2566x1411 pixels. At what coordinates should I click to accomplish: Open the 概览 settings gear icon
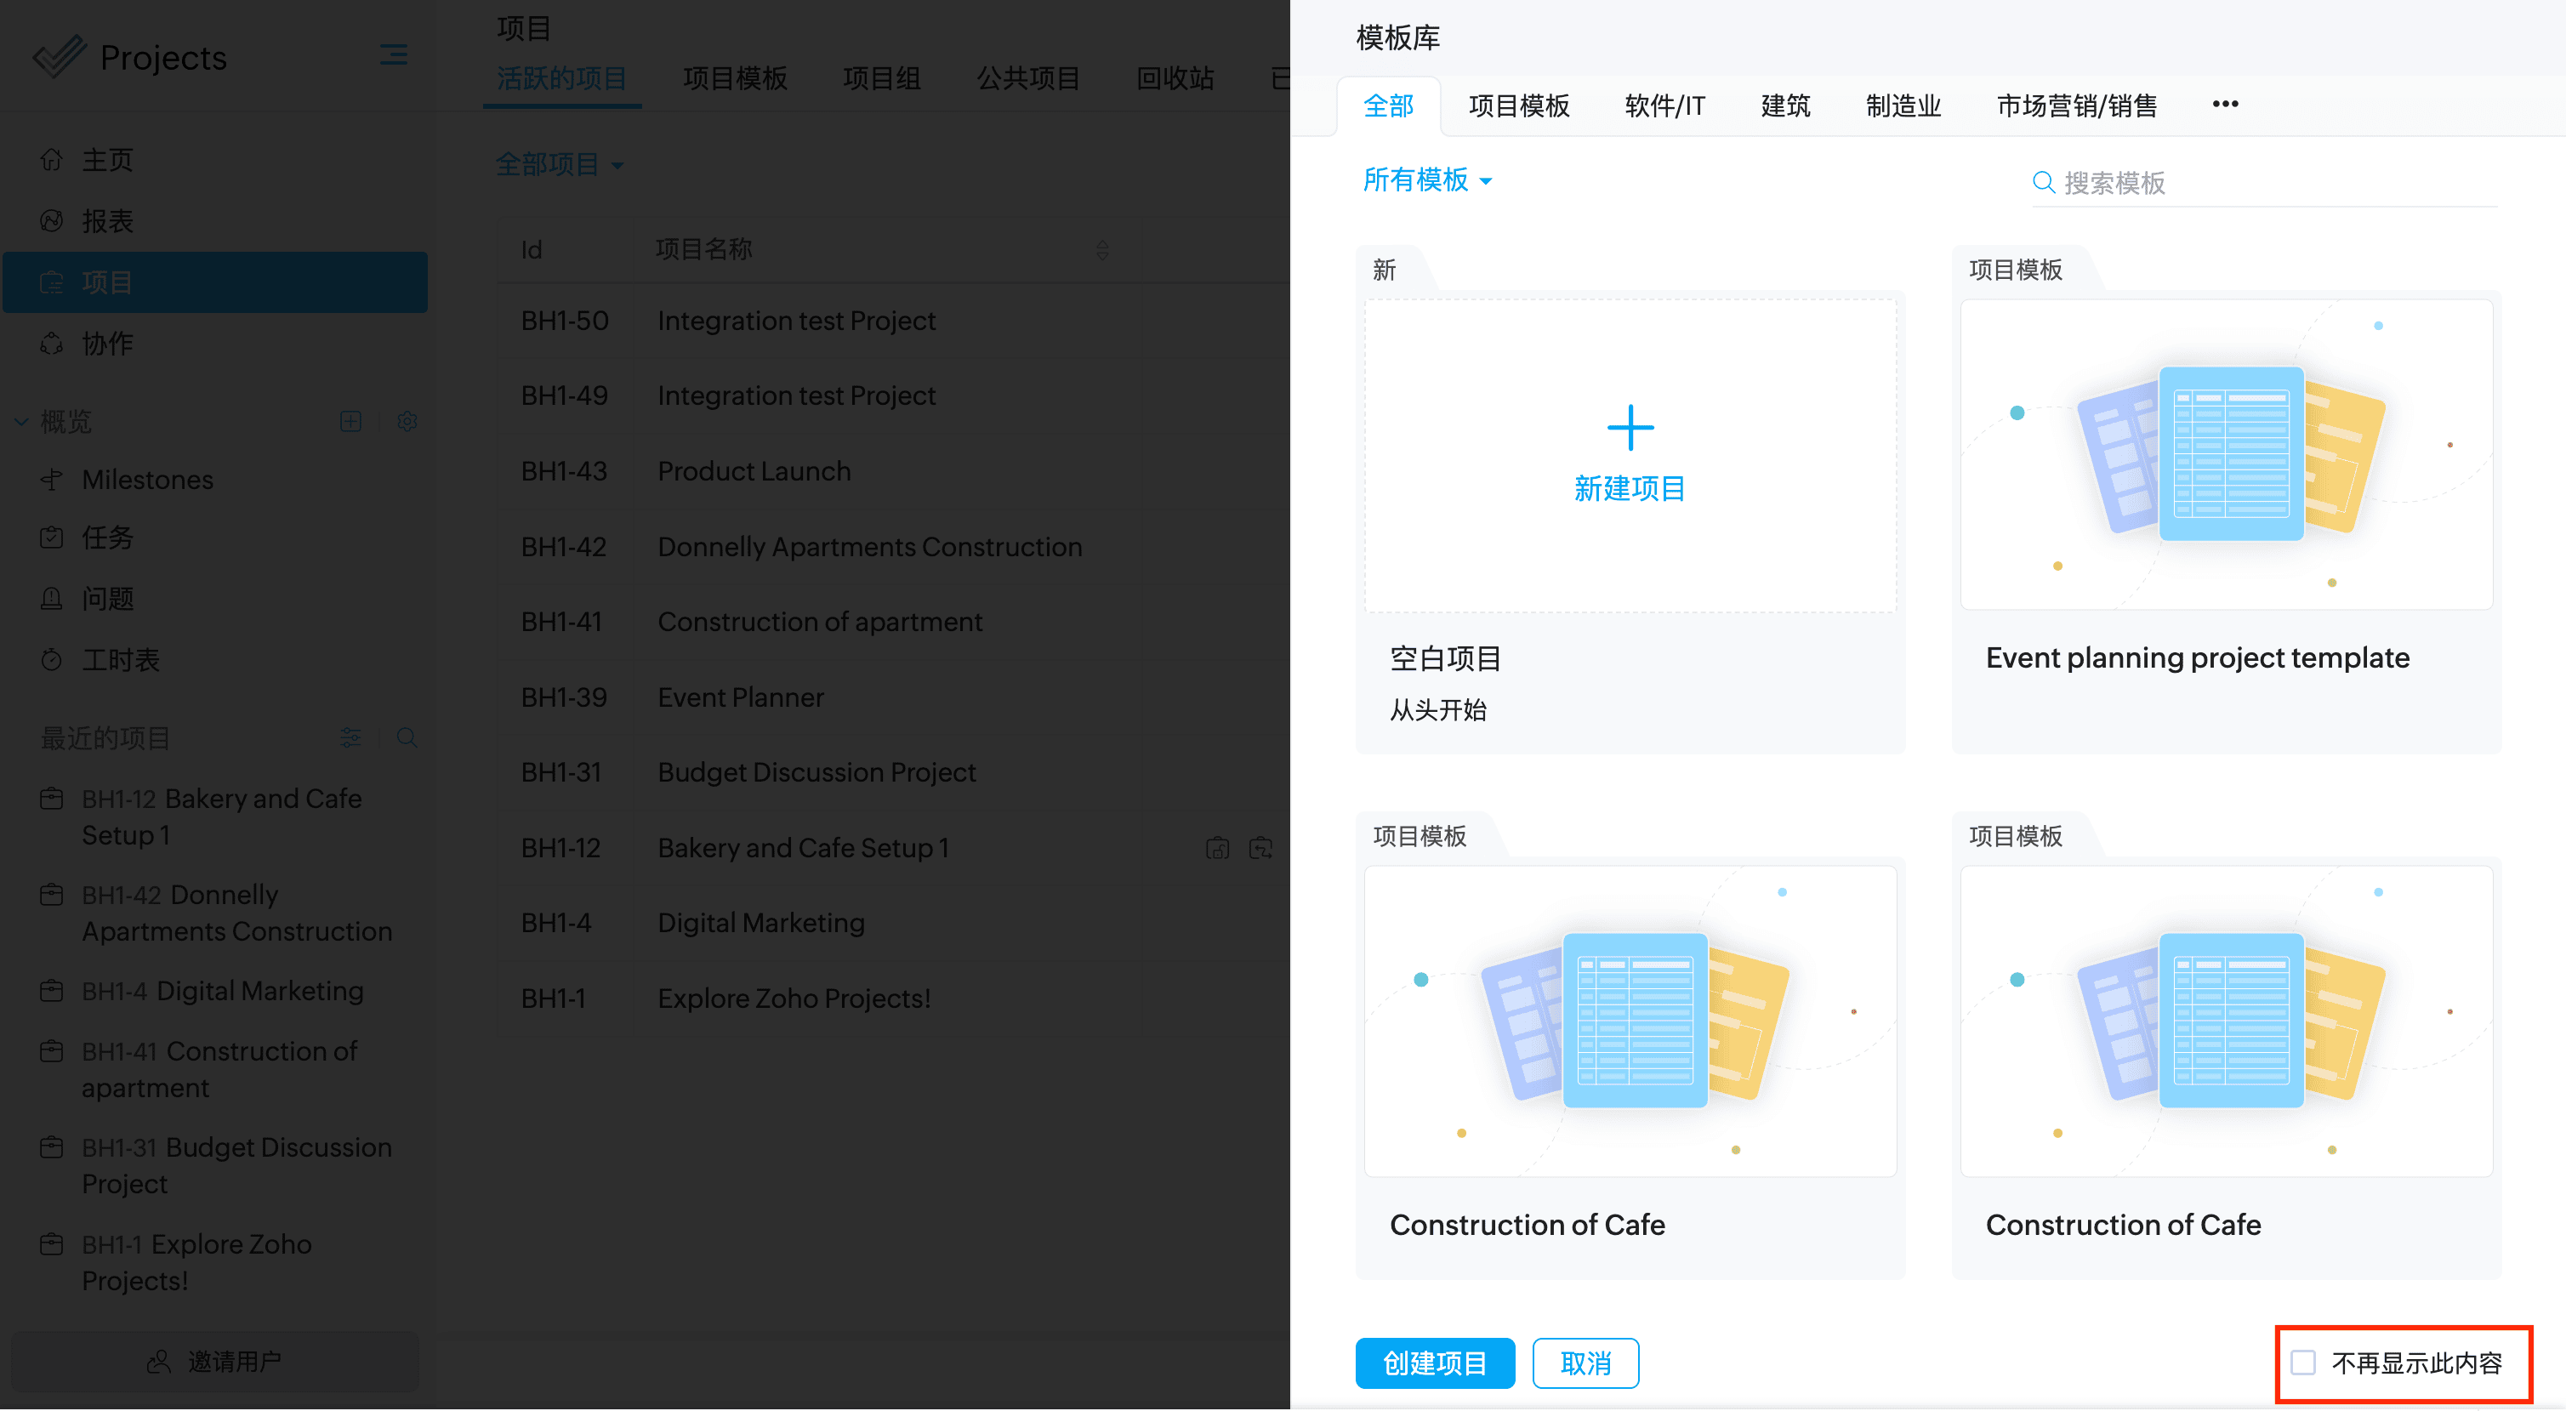click(407, 421)
